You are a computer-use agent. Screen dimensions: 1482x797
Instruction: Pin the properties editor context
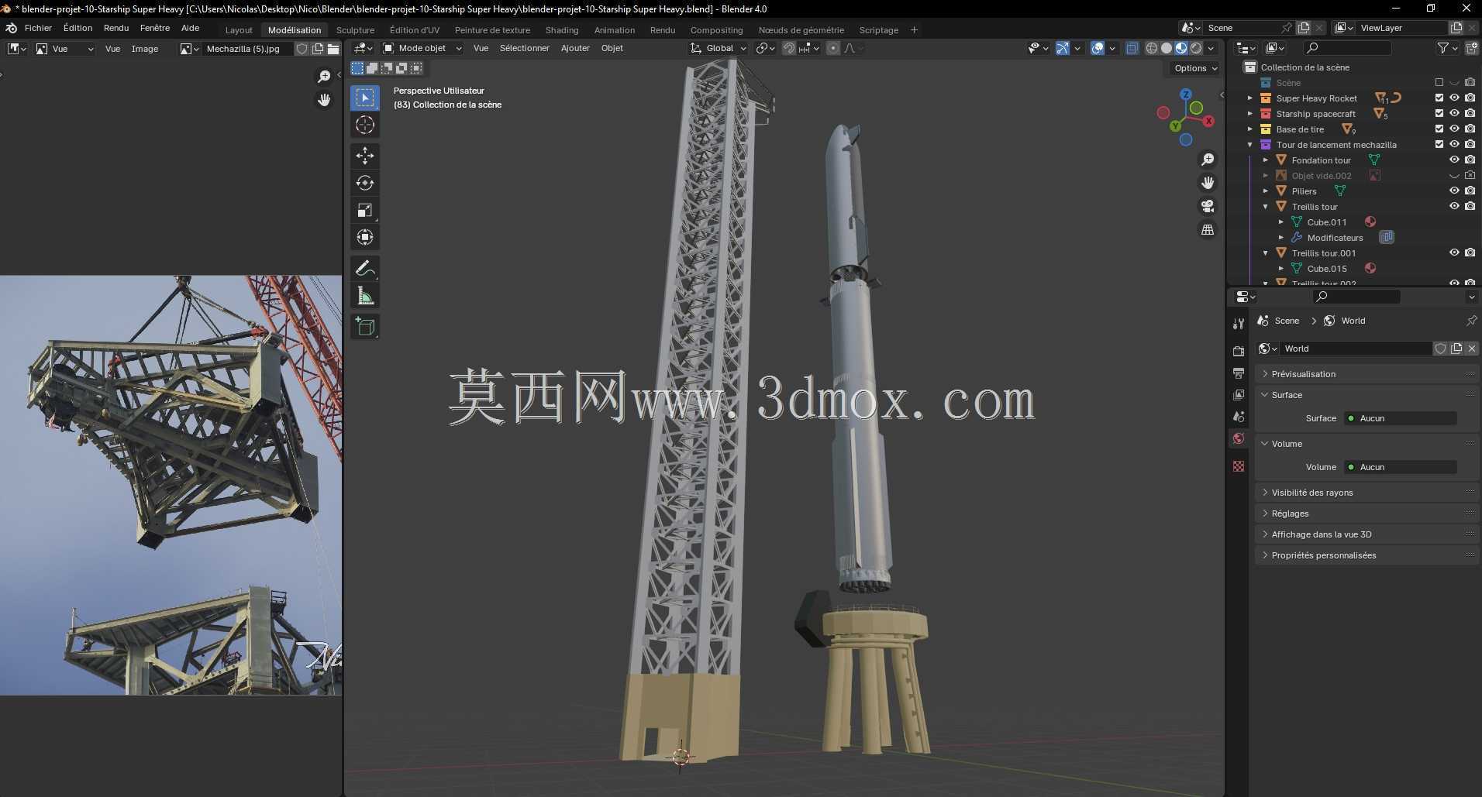[1471, 321]
